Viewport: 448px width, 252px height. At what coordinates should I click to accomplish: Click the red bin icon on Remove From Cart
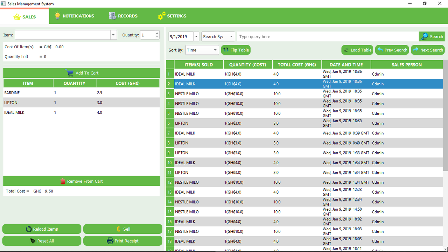[63, 181]
